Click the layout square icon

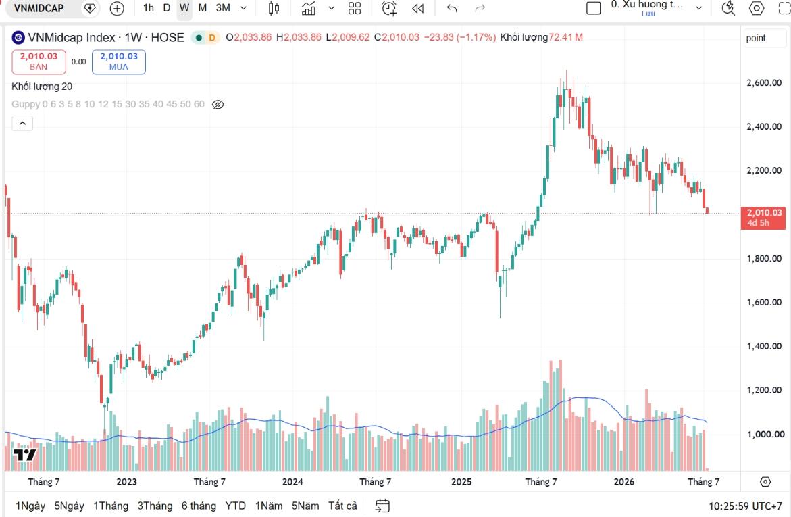coord(594,8)
